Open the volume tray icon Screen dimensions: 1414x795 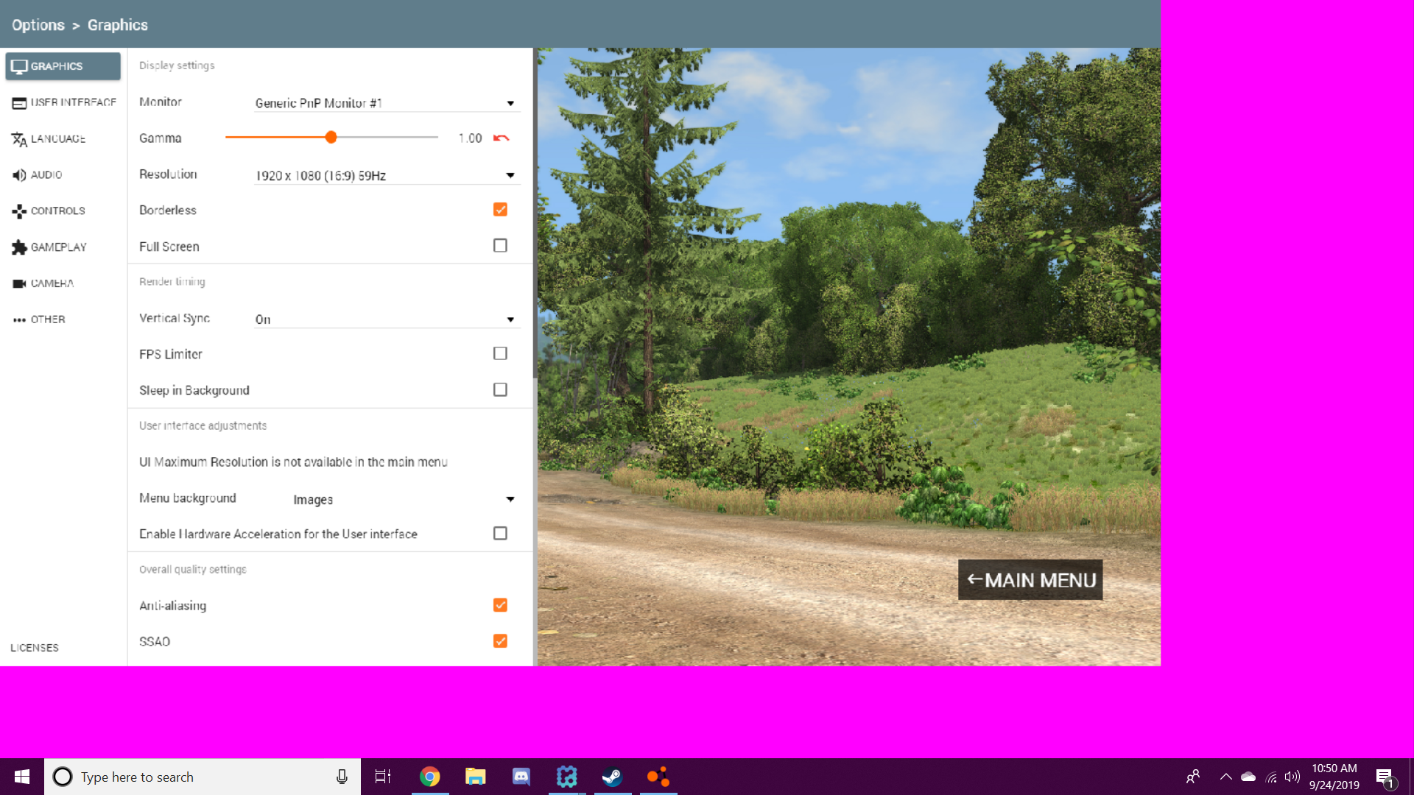click(1292, 777)
